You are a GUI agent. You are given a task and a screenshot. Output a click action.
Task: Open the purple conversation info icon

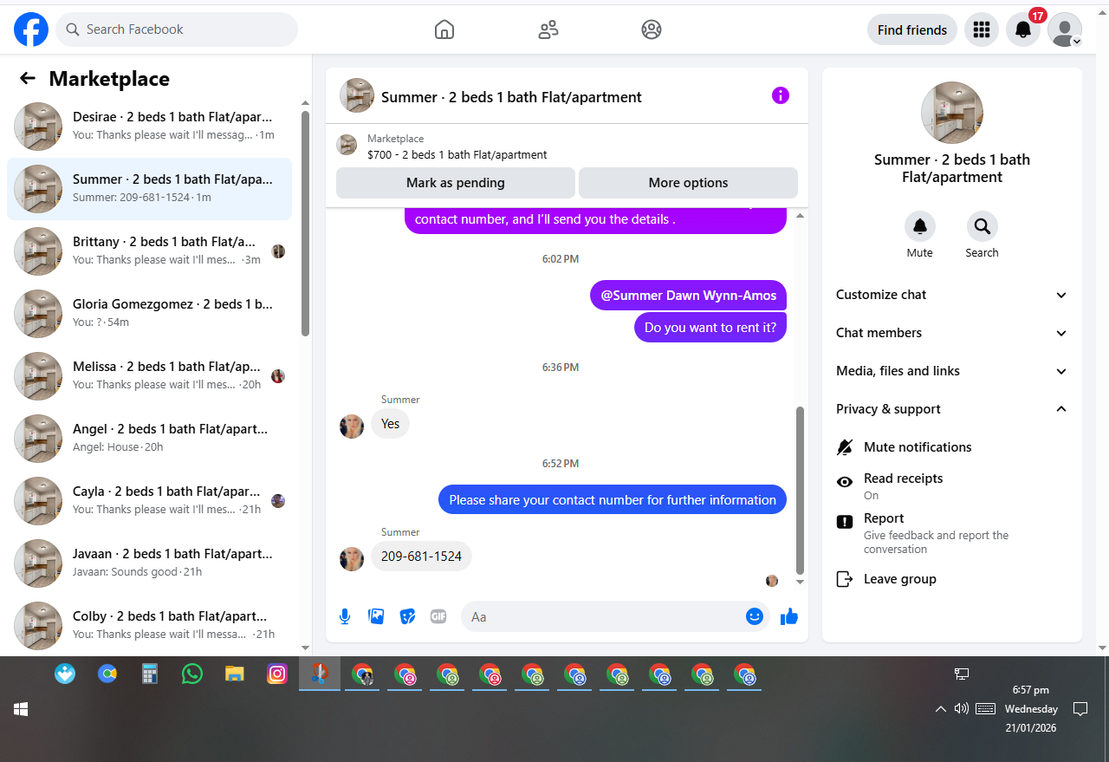[x=781, y=95]
